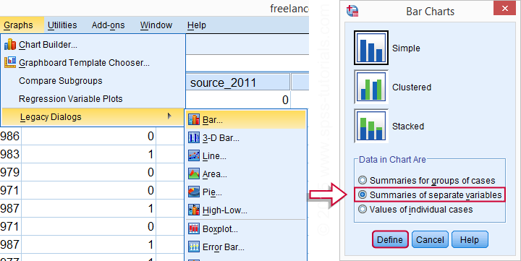Choose Error Bar... submenu entry

pyautogui.click(x=245, y=247)
